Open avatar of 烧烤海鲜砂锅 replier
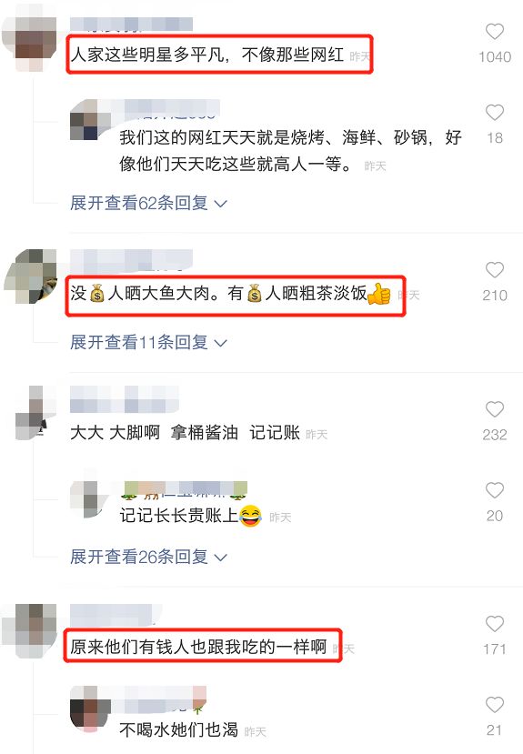Screen dimensions: 523x754 [x=89, y=120]
